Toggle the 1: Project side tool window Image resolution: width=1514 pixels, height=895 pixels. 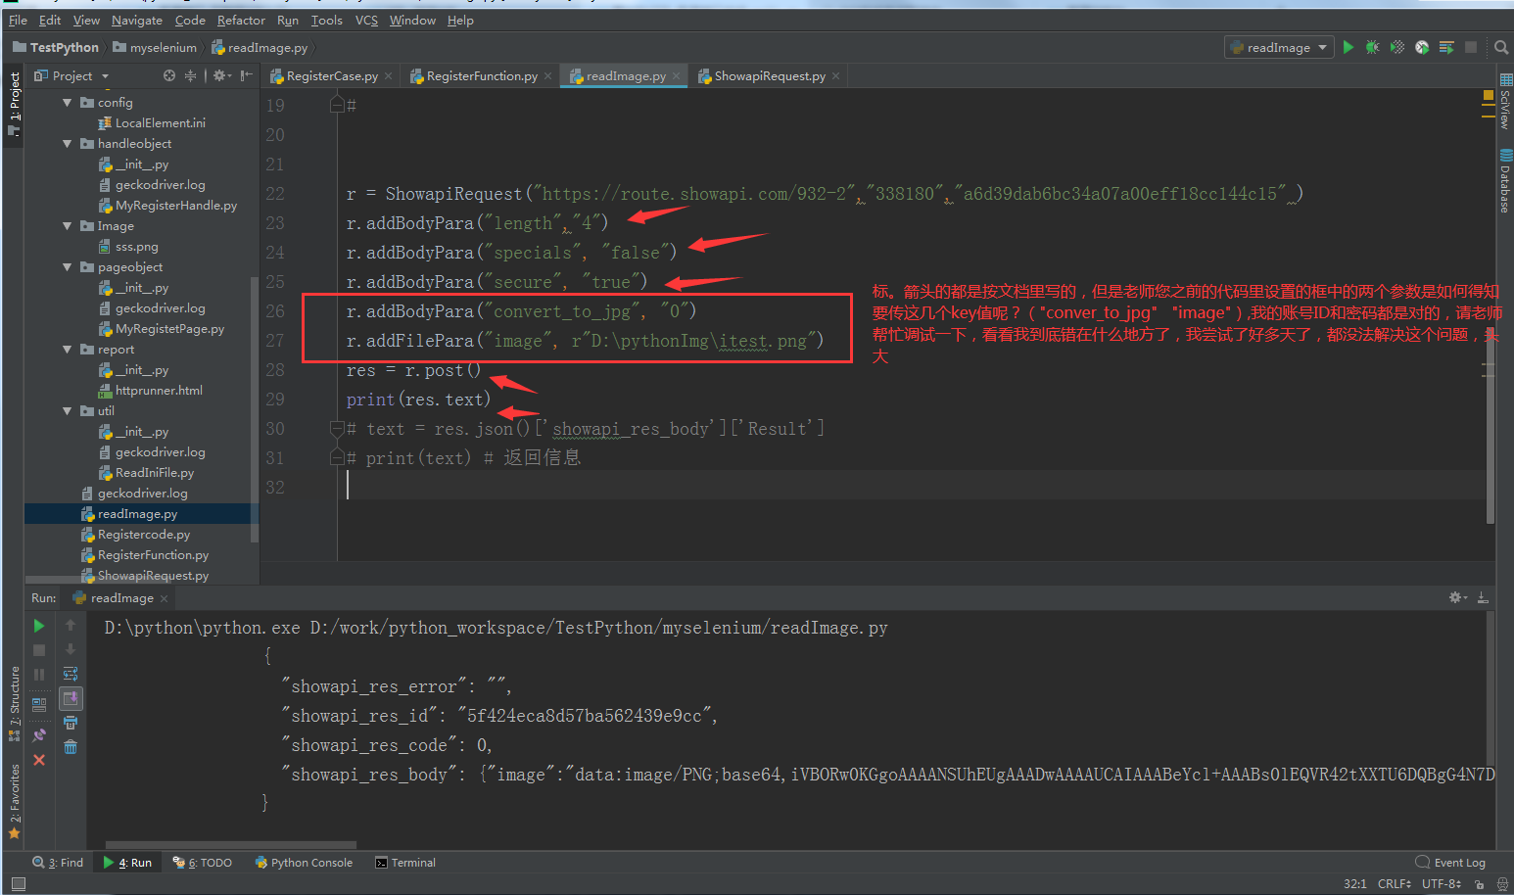tap(14, 105)
